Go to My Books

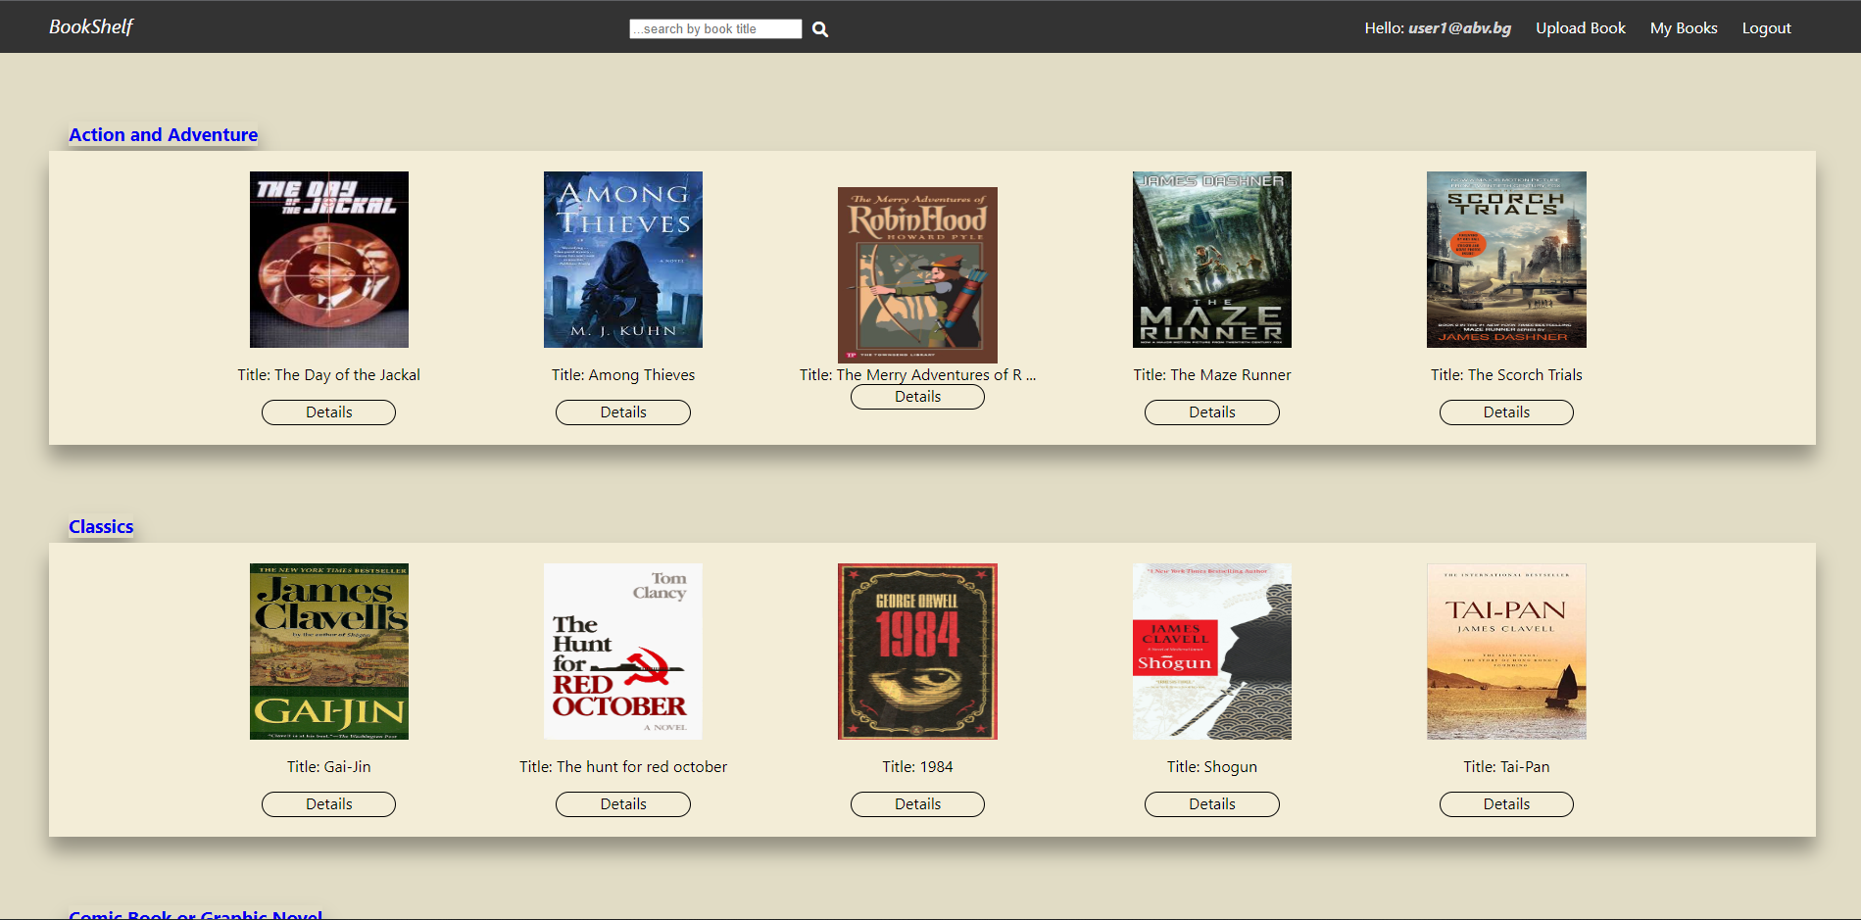click(1683, 28)
